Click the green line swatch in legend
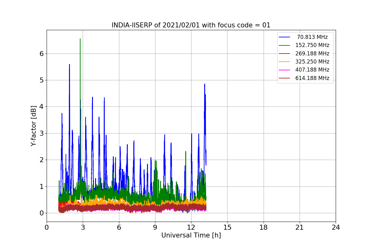373x249 pixels. point(285,45)
